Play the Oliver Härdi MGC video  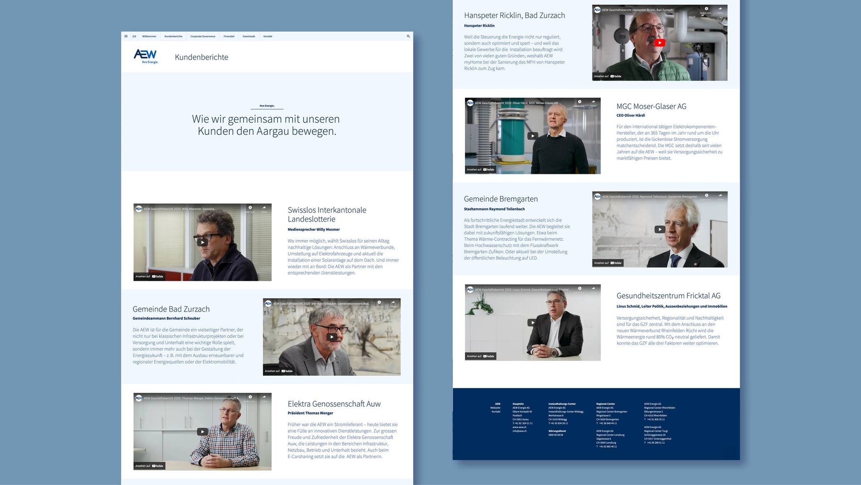click(x=532, y=136)
